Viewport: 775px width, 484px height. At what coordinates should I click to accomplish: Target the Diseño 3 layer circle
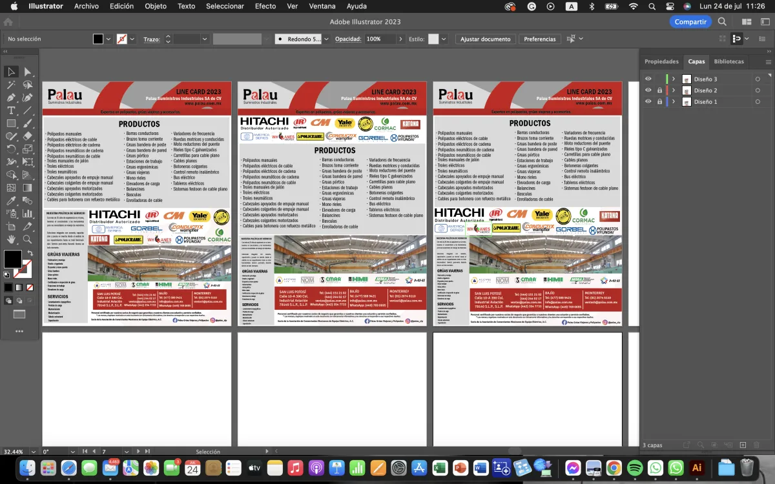coord(758,79)
